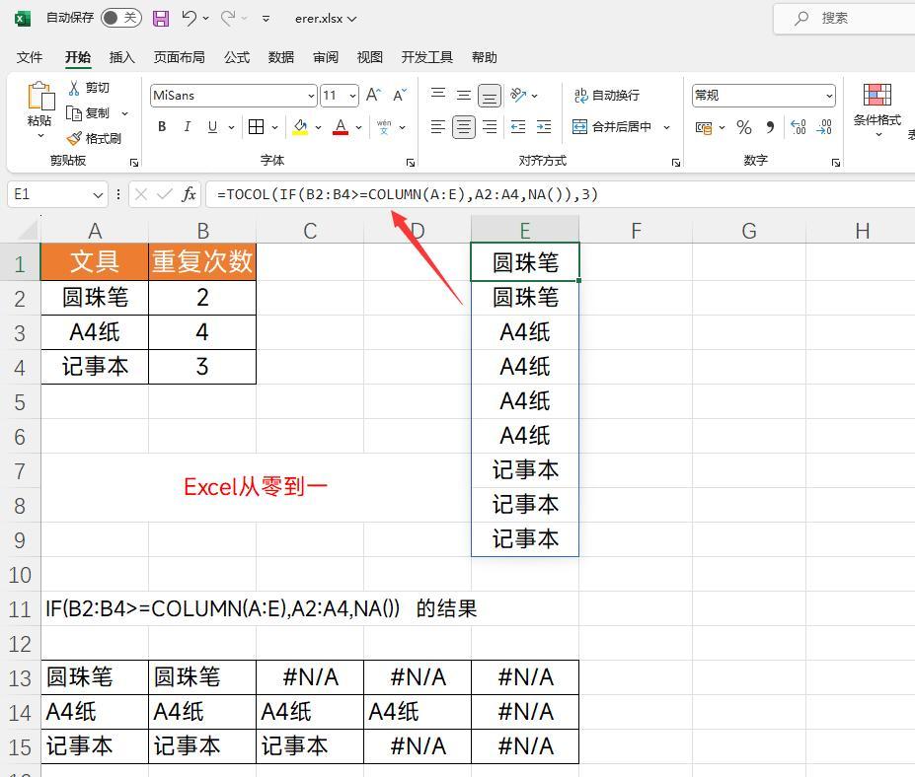Set bottom vertical alignment

pos(490,95)
